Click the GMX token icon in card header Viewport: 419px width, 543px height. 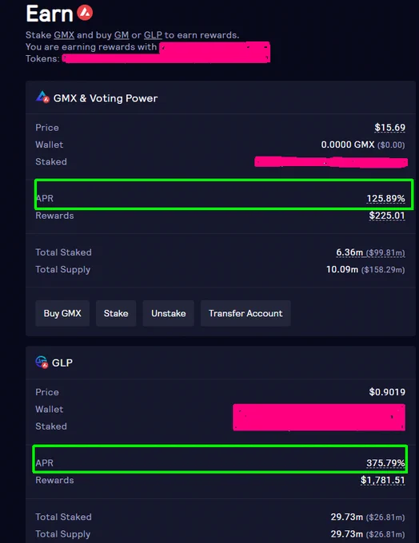(42, 97)
